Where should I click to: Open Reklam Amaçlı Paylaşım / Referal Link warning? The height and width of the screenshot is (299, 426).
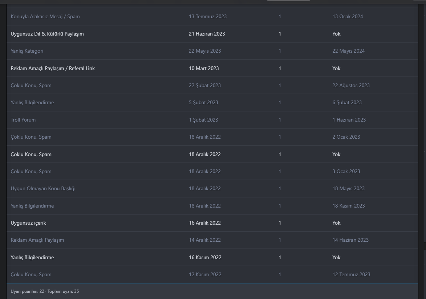pyautogui.click(x=53, y=68)
